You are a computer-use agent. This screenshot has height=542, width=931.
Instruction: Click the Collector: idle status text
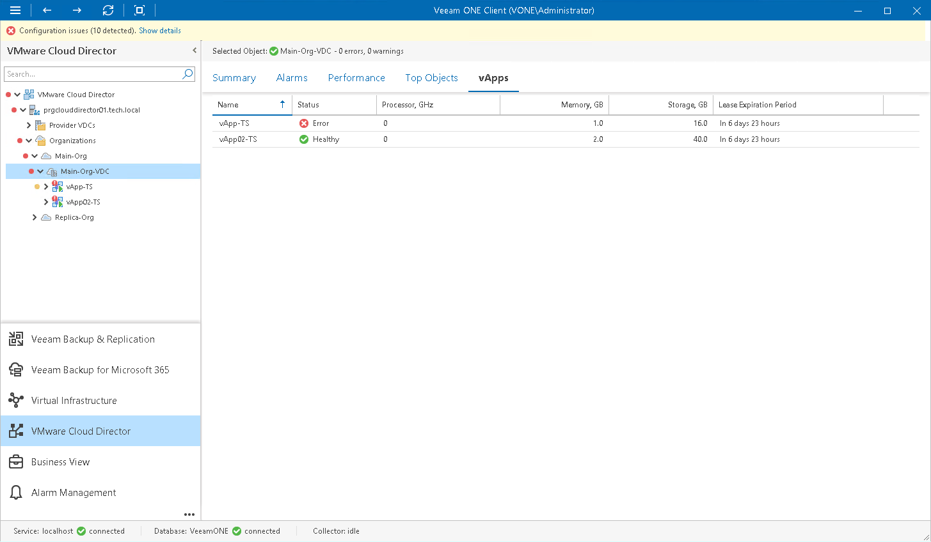[336, 531]
